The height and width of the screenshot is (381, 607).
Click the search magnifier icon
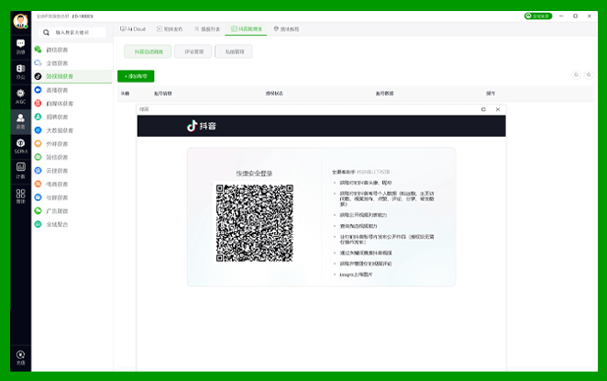(x=48, y=31)
